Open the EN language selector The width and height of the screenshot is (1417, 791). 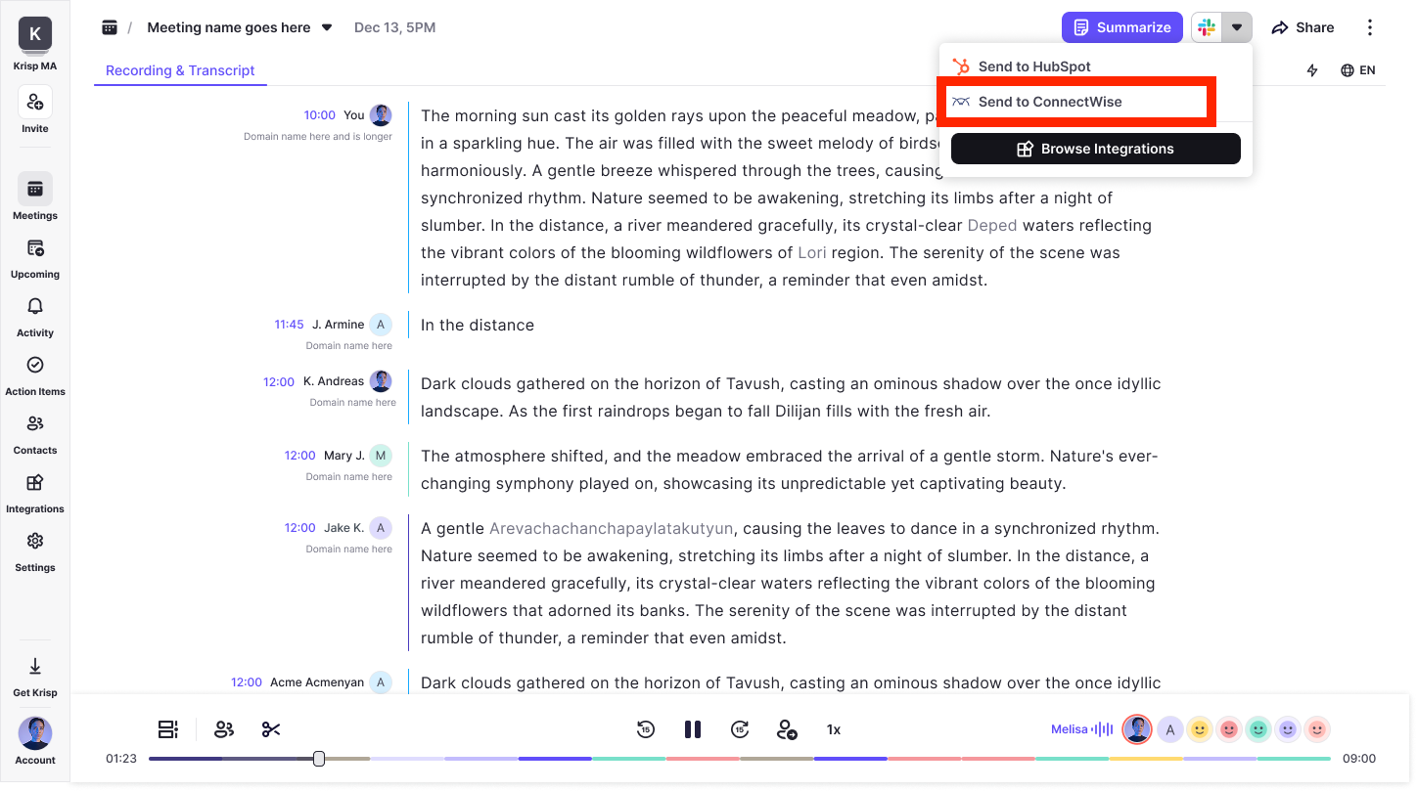(1358, 70)
